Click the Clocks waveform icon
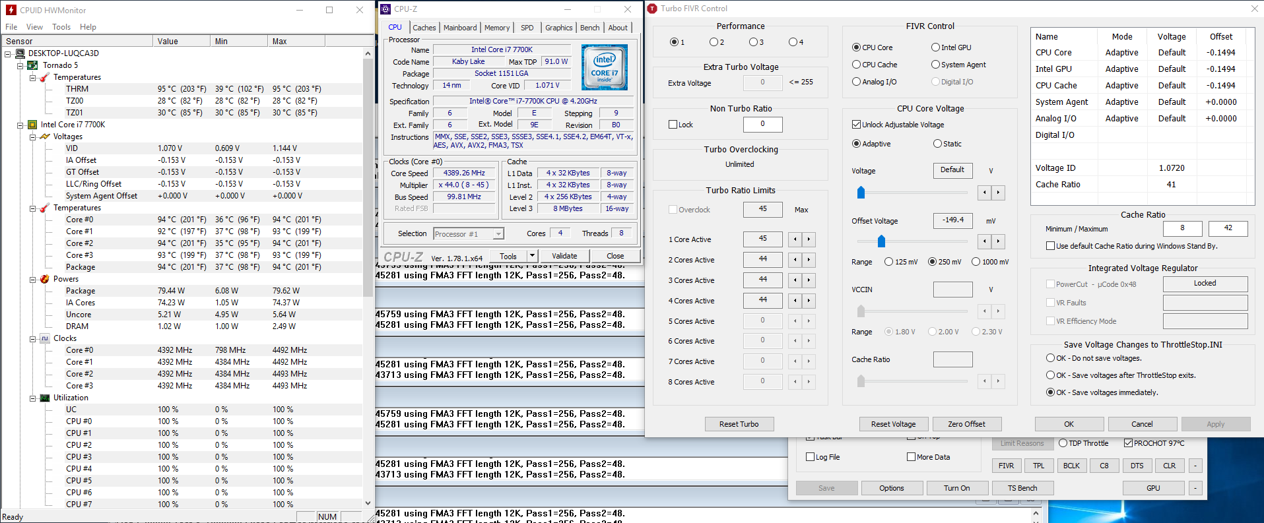1264x523 pixels. (x=44, y=338)
